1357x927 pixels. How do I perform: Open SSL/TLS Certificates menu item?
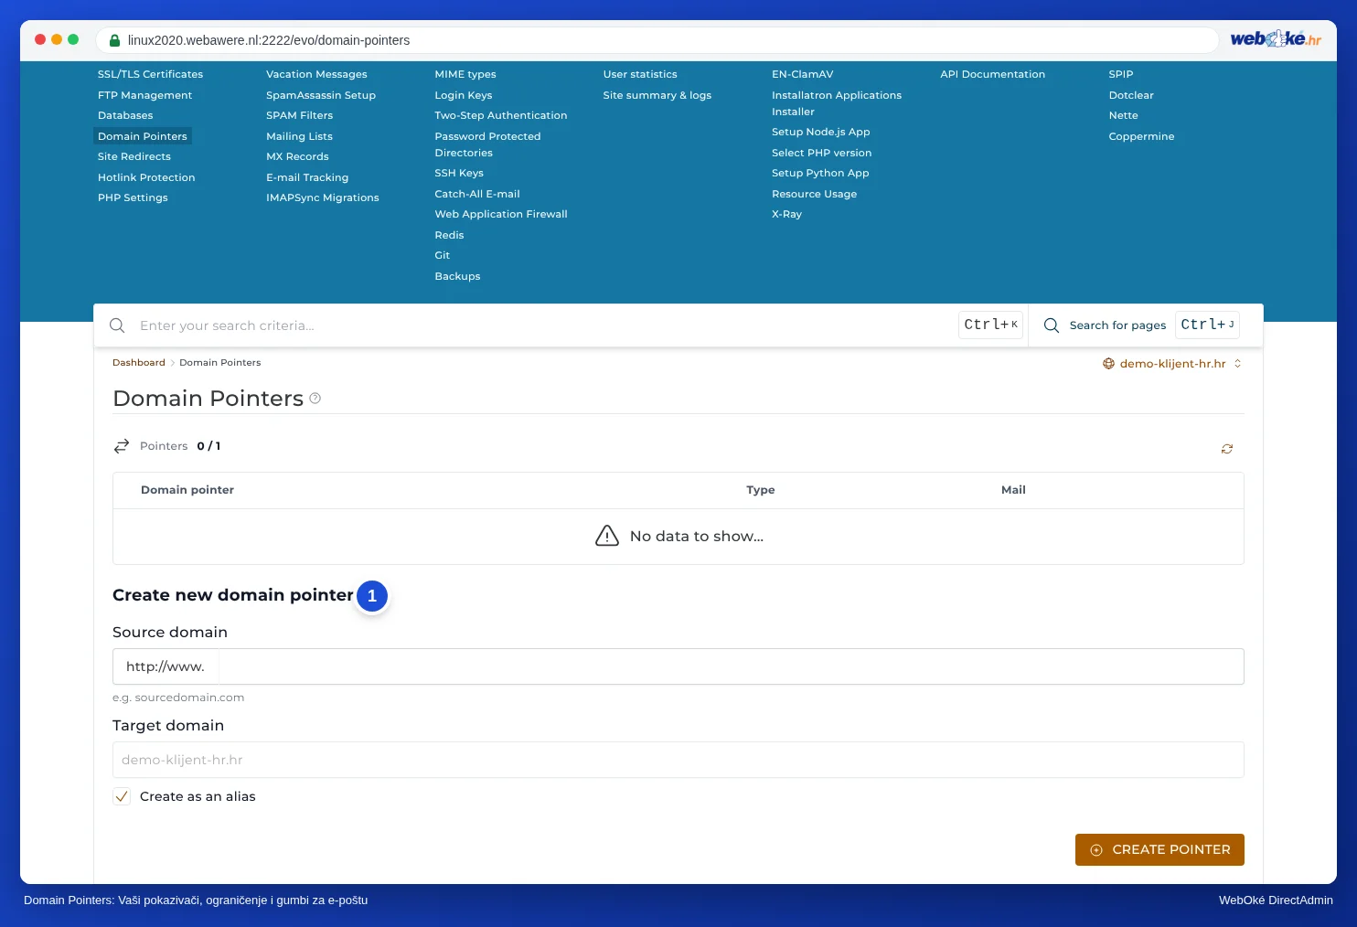[151, 74]
